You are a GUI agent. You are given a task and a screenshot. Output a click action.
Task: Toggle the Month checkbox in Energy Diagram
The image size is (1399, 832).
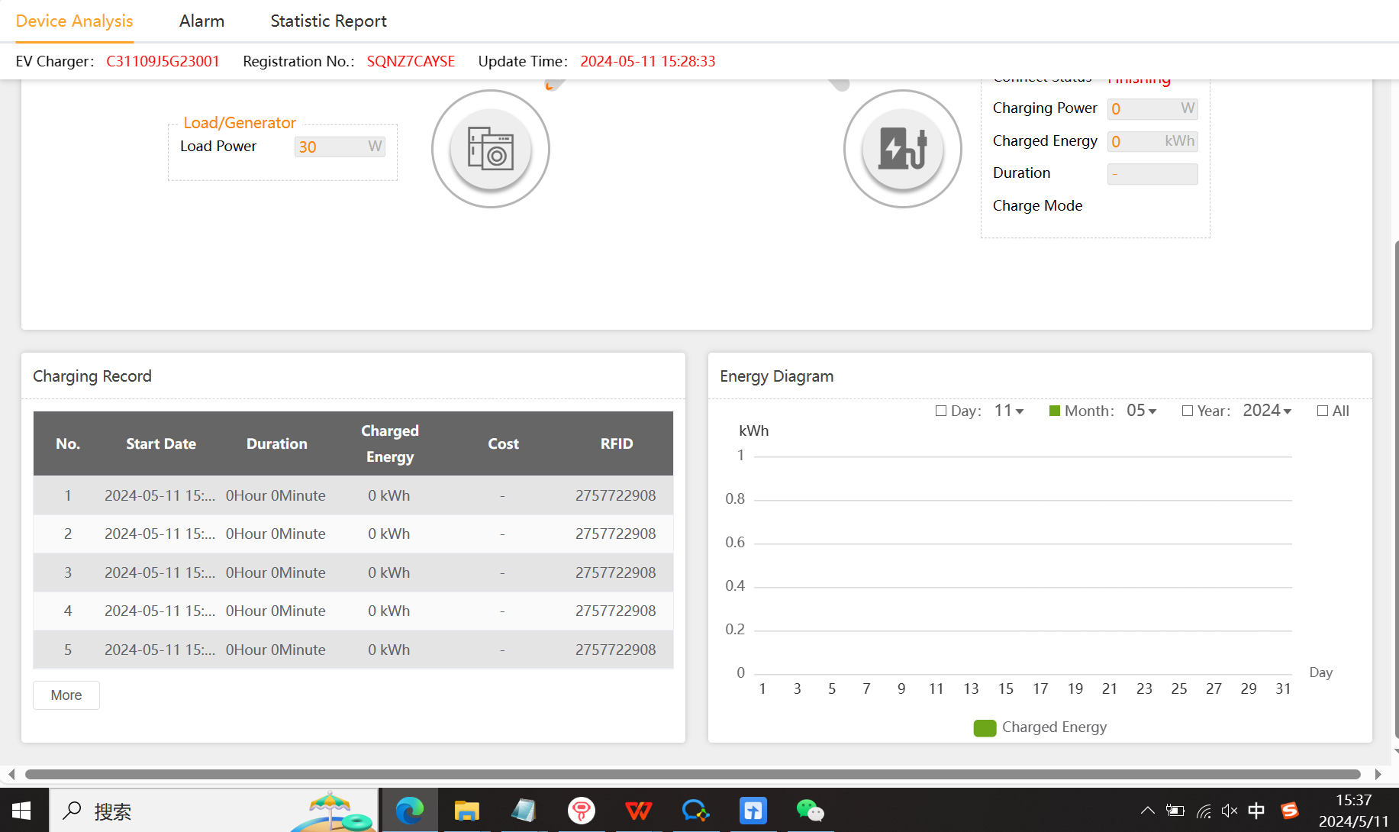pyautogui.click(x=1055, y=411)
